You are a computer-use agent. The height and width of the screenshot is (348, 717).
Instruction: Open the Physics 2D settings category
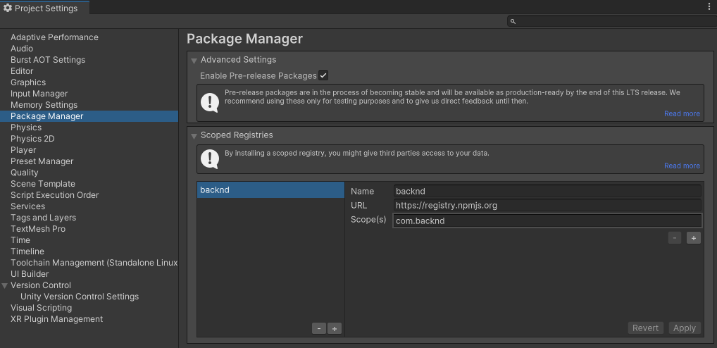tap(32, 139)
